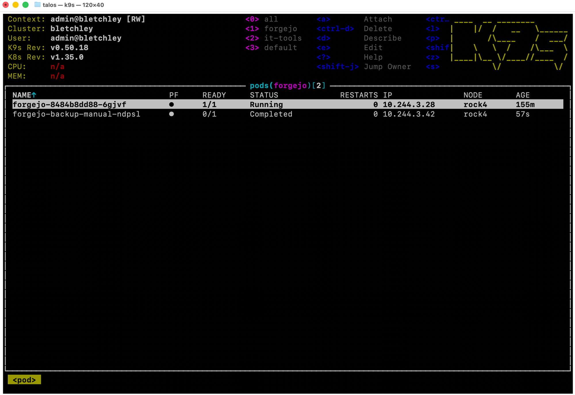Click the PF dot for forgejo-backup-manual-ndpsl
Screen dimensions: 575x395
[171, 114]
